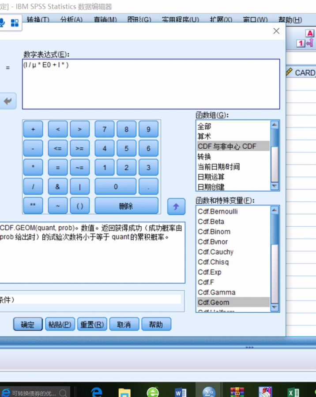Viewport: 316px width, 397px height.
Task: Click the 重置 (Reset) button
Action: [x=92, y=325]
